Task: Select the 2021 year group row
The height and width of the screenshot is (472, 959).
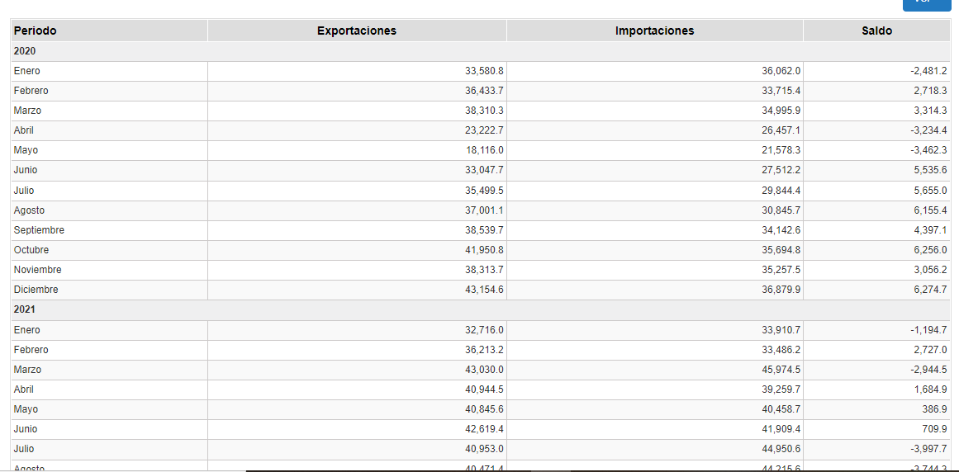Action: tap(25, 309)
